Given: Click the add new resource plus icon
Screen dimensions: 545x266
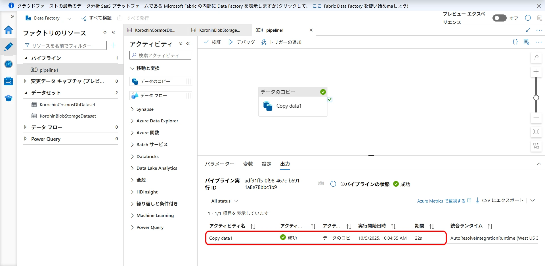Looking at the screenshot, I should (113, 45).
